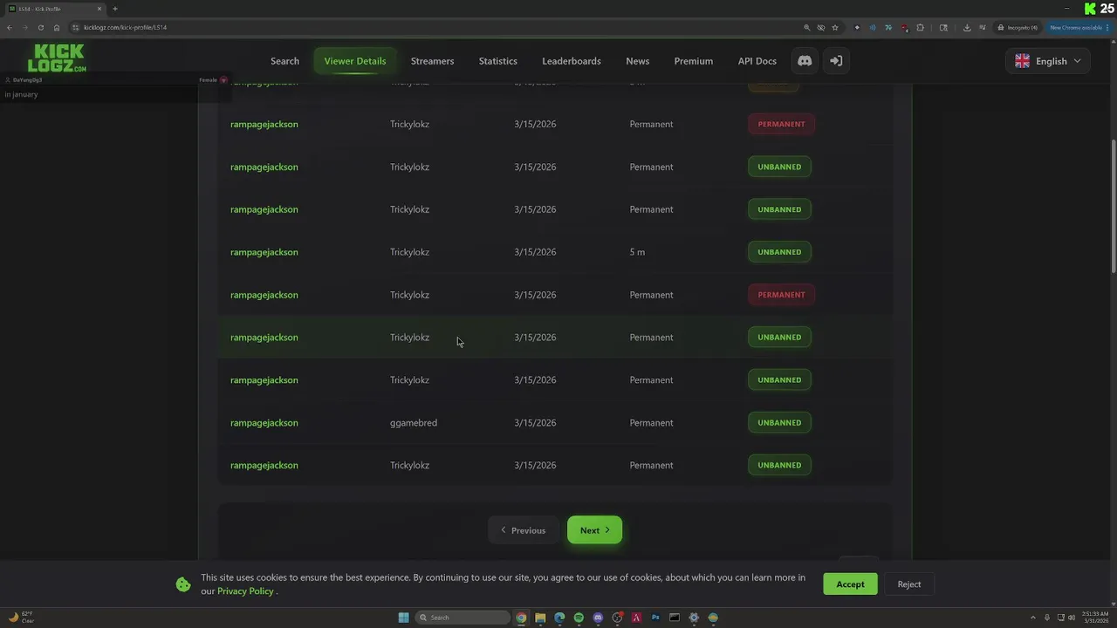Click the crossed-out eye tracking icon
This screenshot has width=1117, height=628.
pos(820,27)
